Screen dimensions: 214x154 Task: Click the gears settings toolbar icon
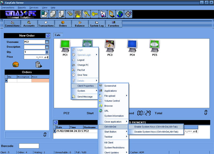(x=70, y=14)
